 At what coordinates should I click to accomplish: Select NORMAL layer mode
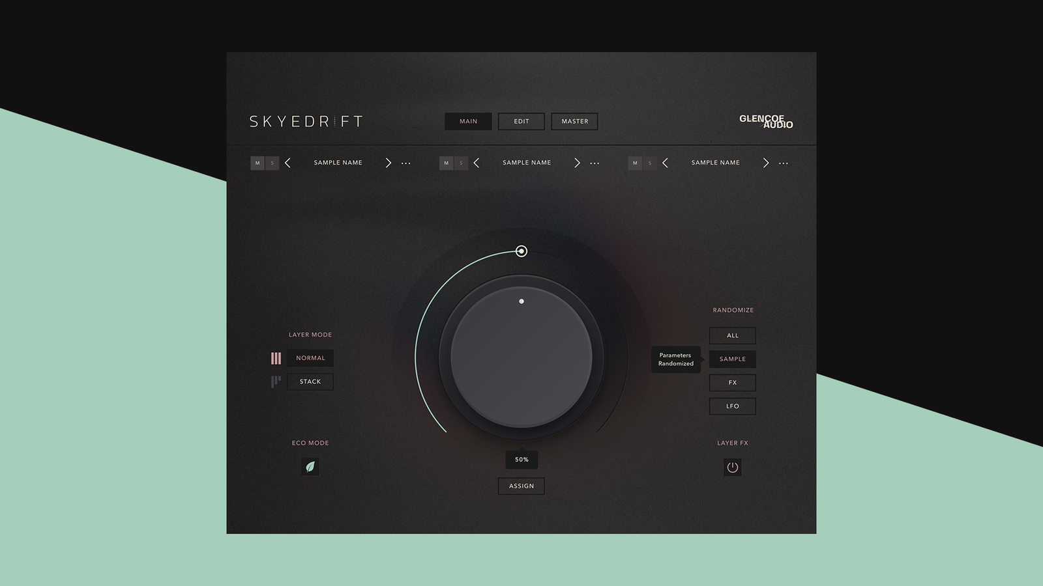coord(310,358)
